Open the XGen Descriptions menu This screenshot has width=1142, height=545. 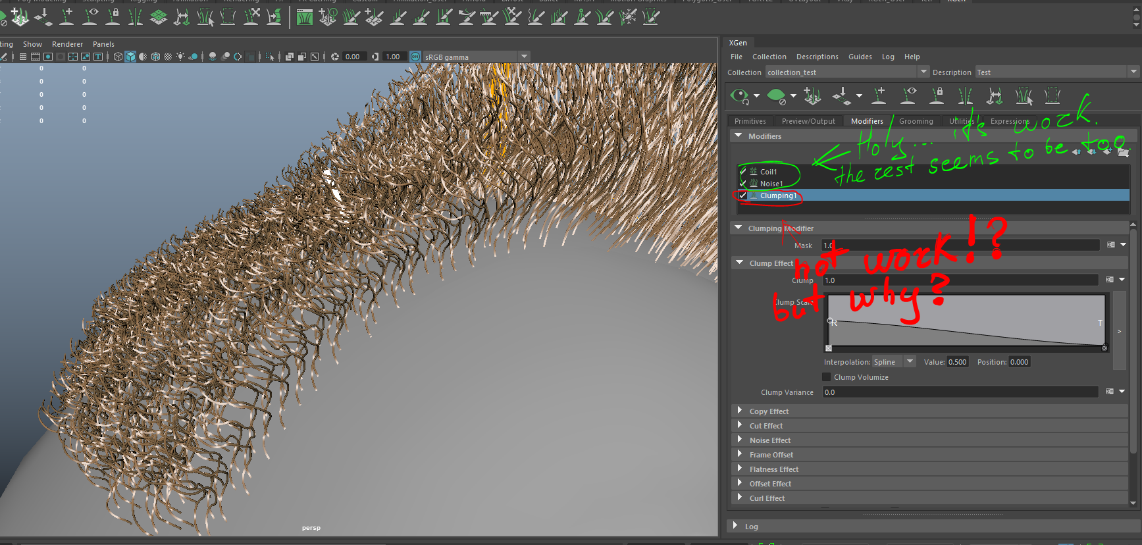817,57
